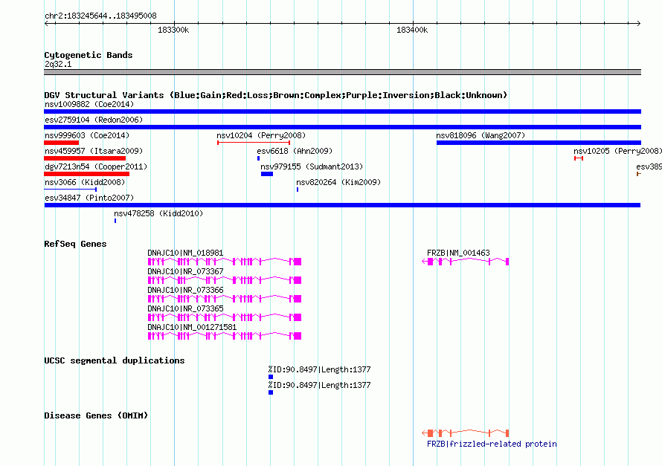The height and width of the screenshot is (466, 662).
Task: Open variant nsv3066 (Kidd2008) label
Action: pos(85,182)
